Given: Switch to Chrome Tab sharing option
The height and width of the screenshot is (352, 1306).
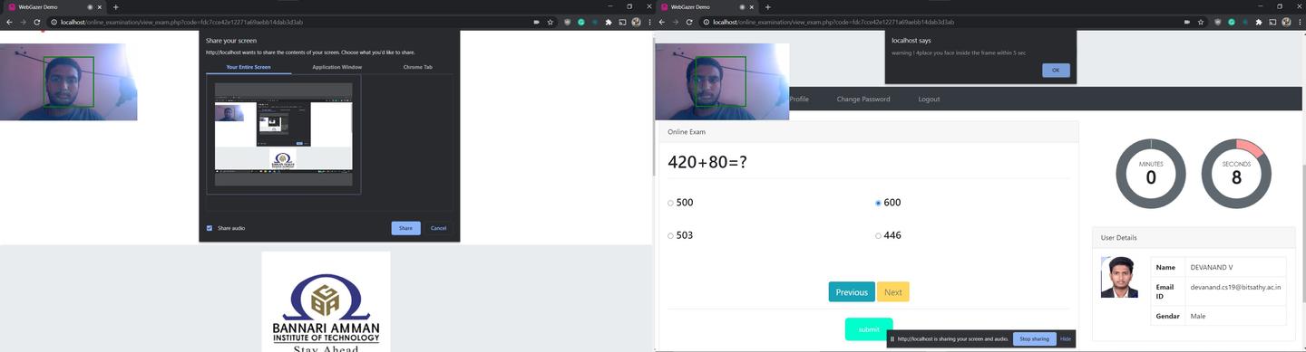Looking at the screenshot, I should [417, 67].
